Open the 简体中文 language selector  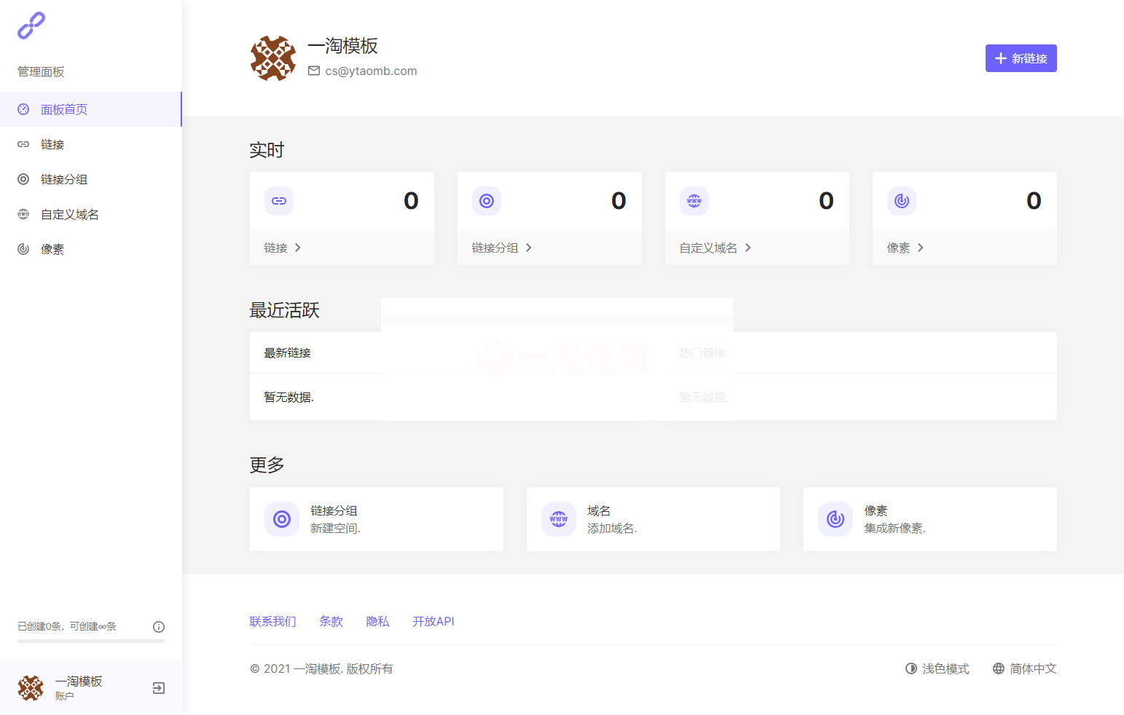point(1024,668)
